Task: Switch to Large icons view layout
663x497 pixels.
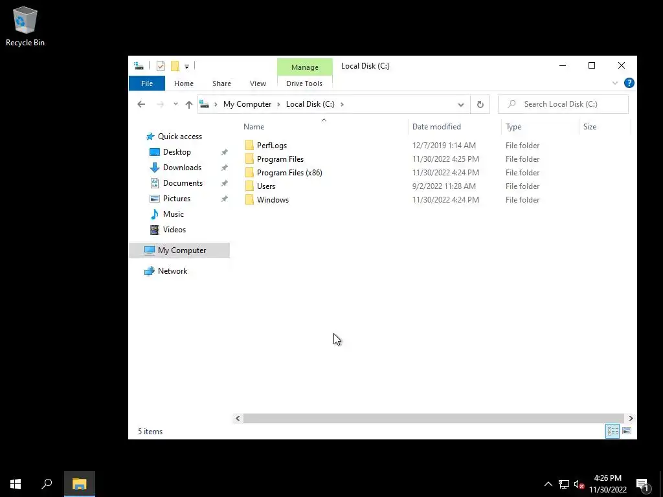Action: (x=627, y=431)
